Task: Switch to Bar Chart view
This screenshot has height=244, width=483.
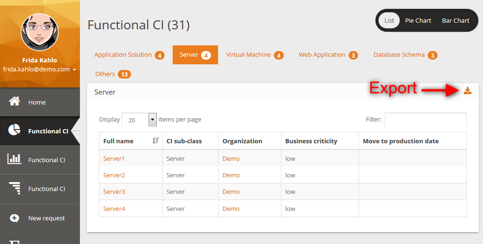Action: click(456, 20)
